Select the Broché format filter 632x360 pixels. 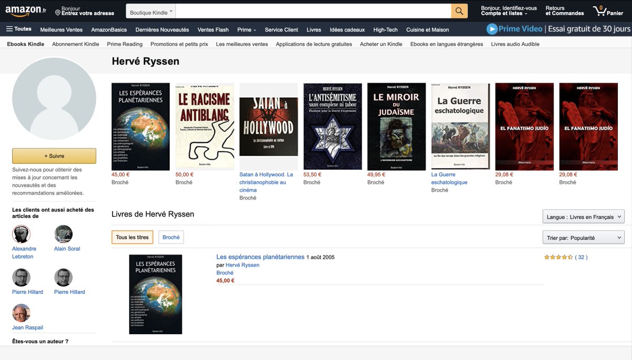pyautogui.click(x=171, y=238)
